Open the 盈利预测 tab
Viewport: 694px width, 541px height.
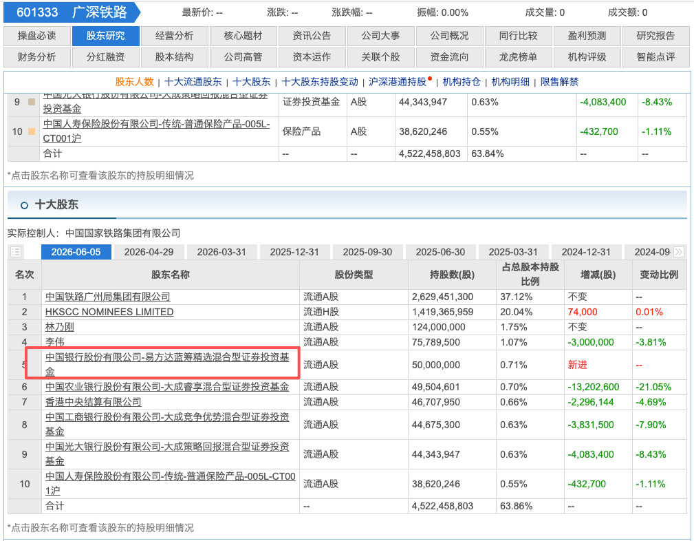tap(587, 36)
